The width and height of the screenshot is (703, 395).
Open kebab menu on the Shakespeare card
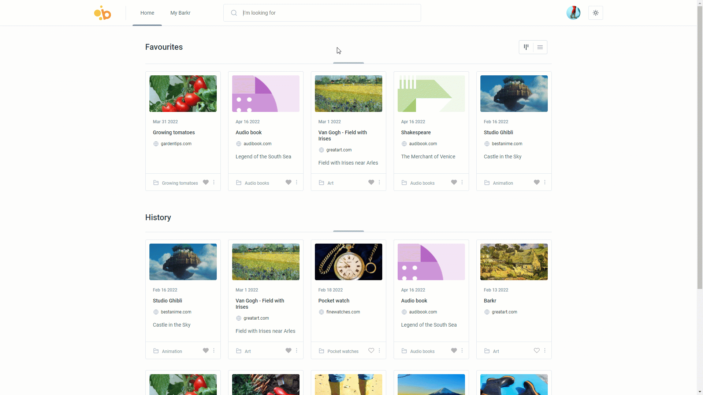[462, 182]
